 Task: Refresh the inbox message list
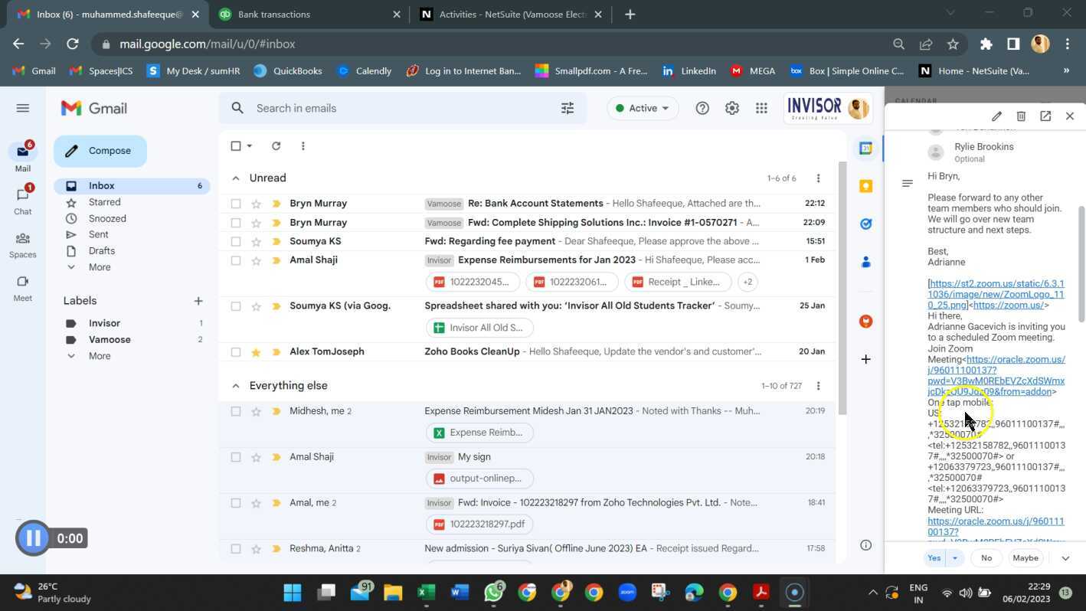click(x=276, y=145)
